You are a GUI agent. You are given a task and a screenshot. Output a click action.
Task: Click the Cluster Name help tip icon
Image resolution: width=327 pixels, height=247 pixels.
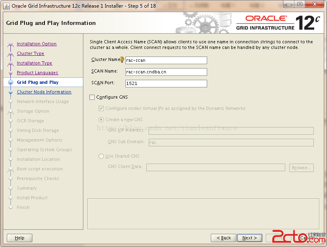122,60
